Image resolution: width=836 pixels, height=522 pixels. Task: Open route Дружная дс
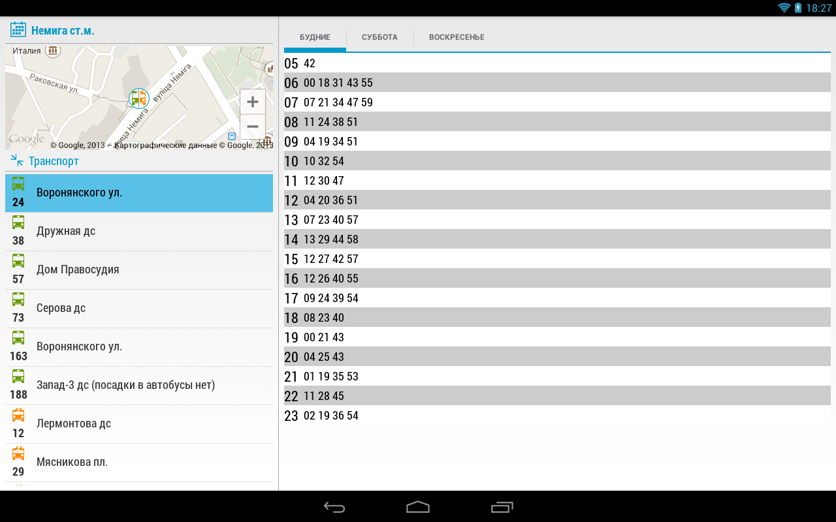pos(139,232)
